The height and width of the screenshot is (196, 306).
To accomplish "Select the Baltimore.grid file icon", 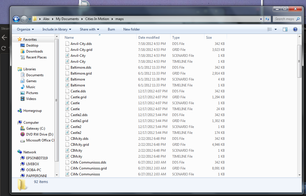I will click(x=67, y=73).
